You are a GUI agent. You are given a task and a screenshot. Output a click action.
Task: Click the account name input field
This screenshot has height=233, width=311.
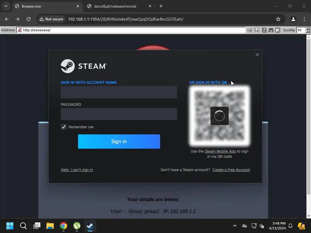(x=119, y=92)
